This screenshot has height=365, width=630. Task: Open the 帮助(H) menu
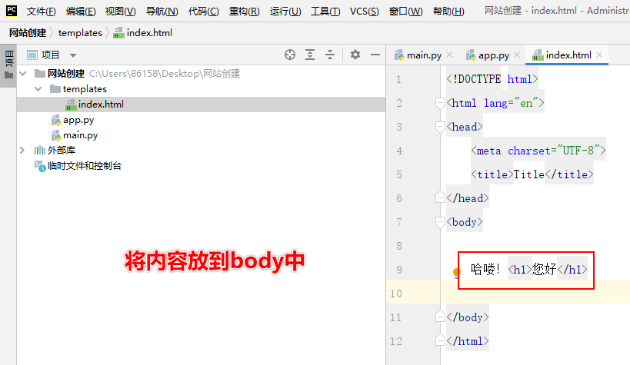point(448,12)
